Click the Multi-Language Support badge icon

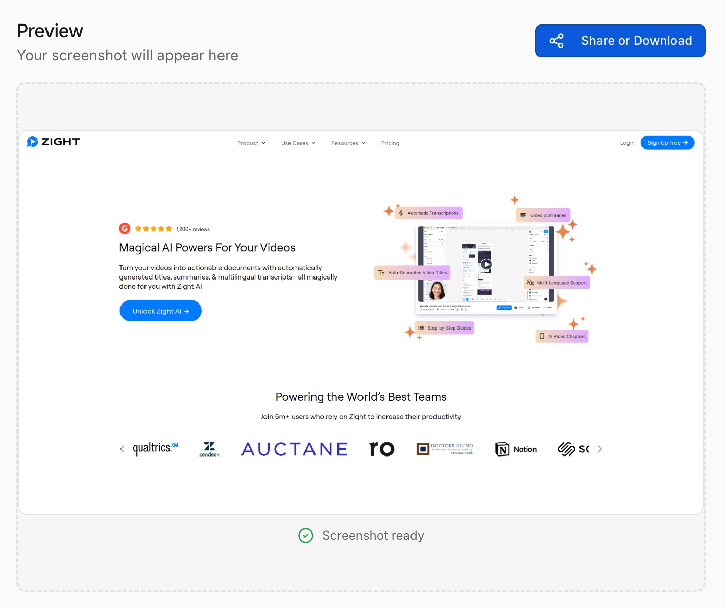point(531,282)
